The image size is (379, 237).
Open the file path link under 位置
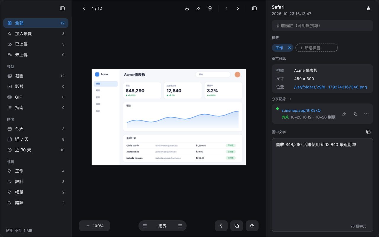pyautogui.click(x=330, y=87)
